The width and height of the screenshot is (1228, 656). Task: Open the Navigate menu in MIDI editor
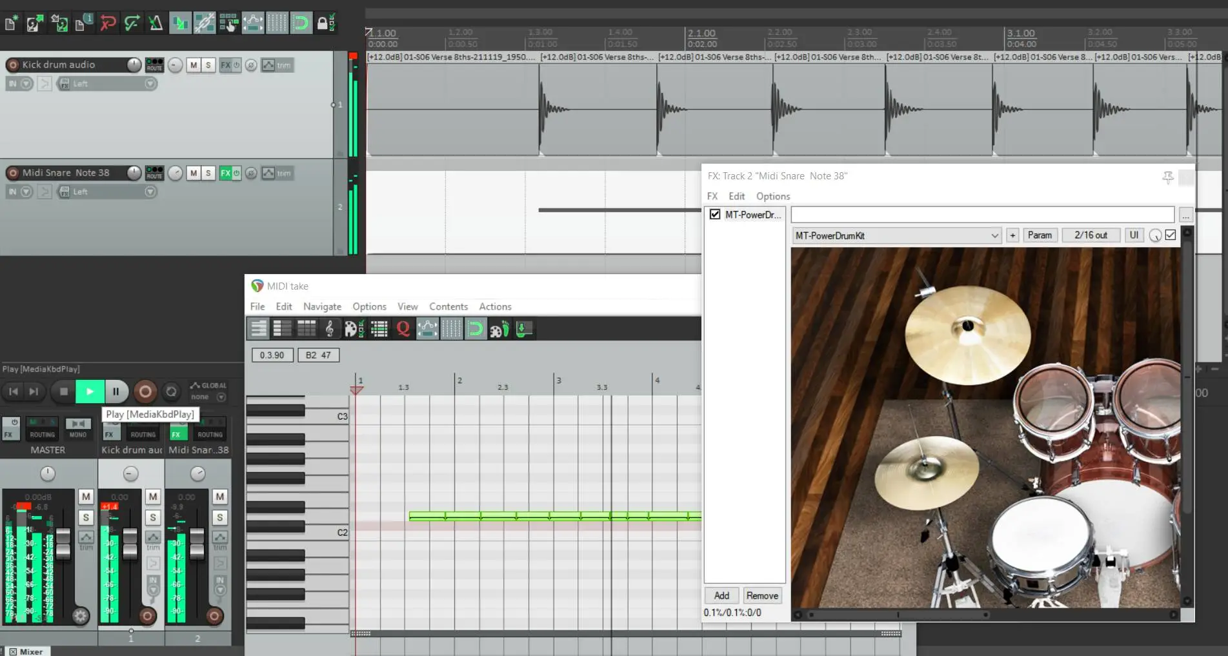pyautogui.click(x=322, y=306)
